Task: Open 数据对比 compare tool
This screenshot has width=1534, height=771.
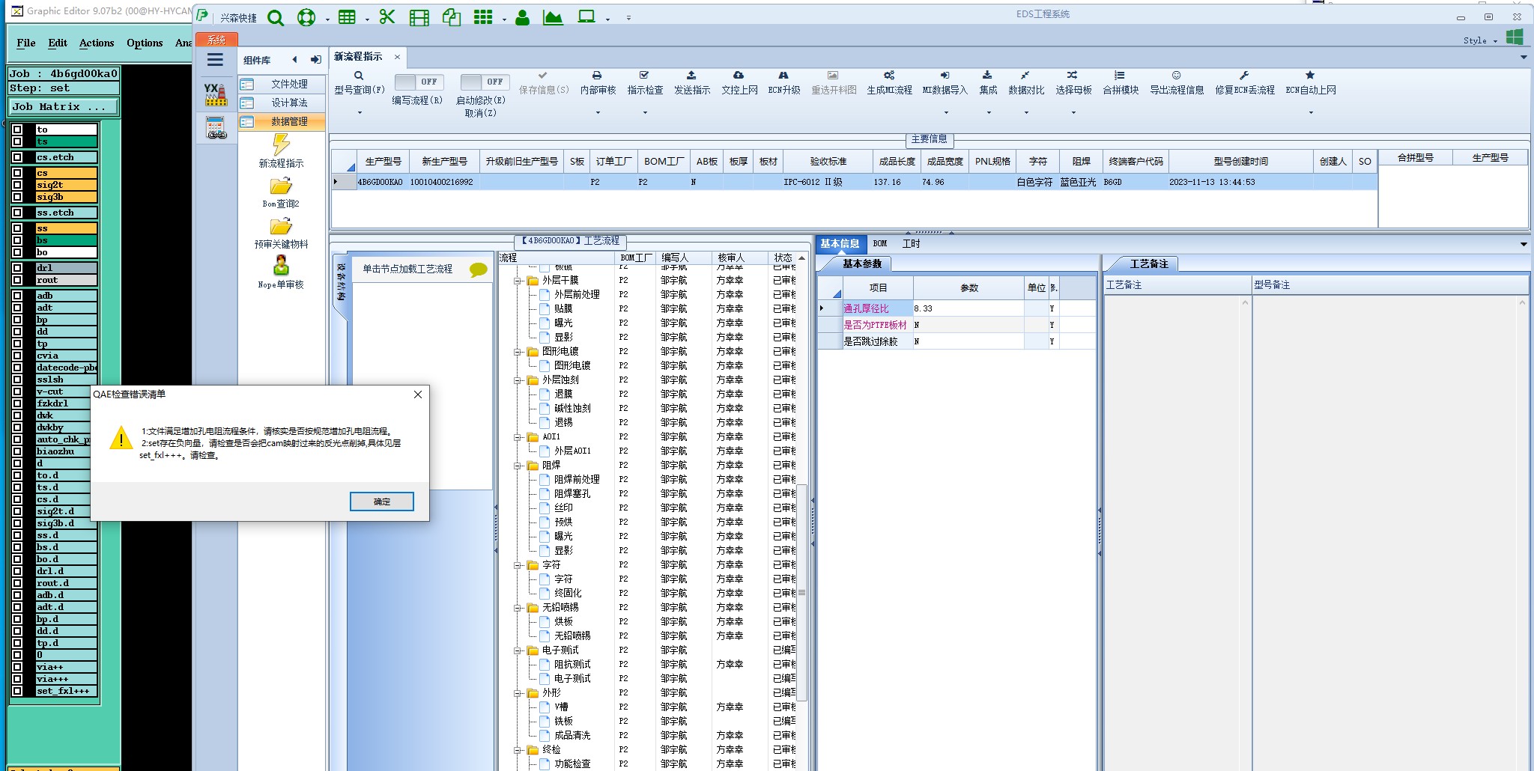Action: tap(1026, 83)
